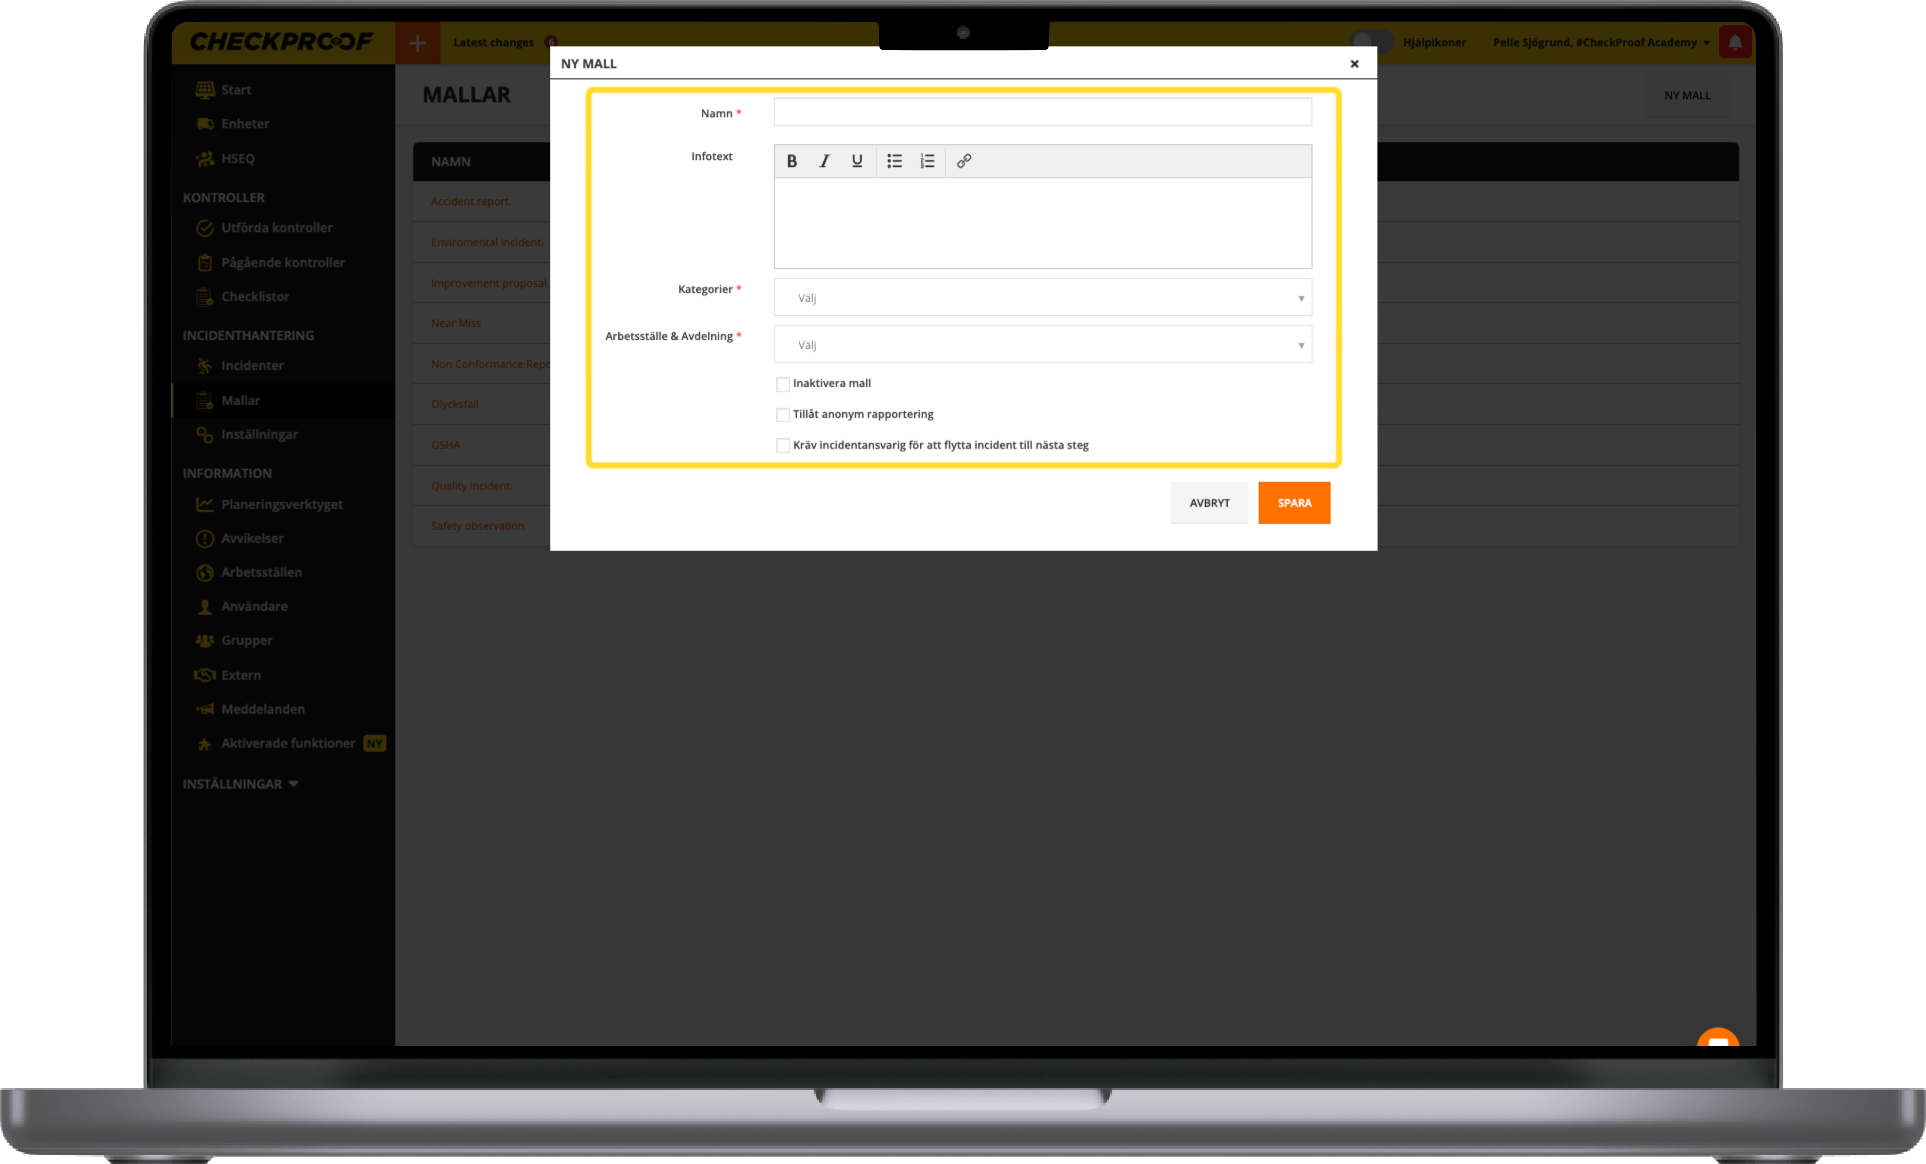This screenshot has height=1164, width=1926.
Task: Click the orange plus icon in header
Action: tap(417, 43)
